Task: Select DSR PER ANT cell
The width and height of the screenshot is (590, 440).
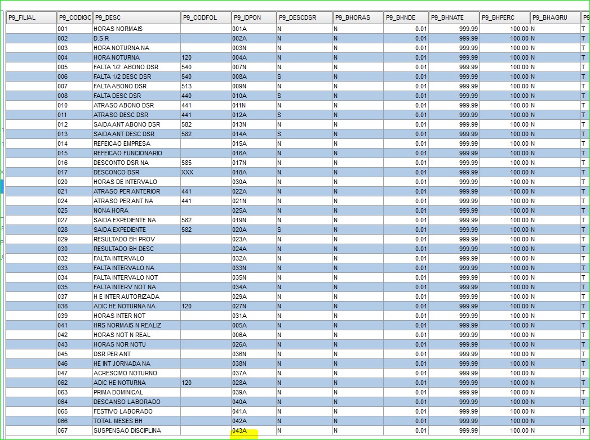Action: 136,354
